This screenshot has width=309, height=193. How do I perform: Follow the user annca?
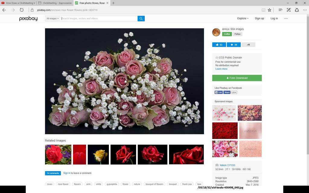[237, 34]
